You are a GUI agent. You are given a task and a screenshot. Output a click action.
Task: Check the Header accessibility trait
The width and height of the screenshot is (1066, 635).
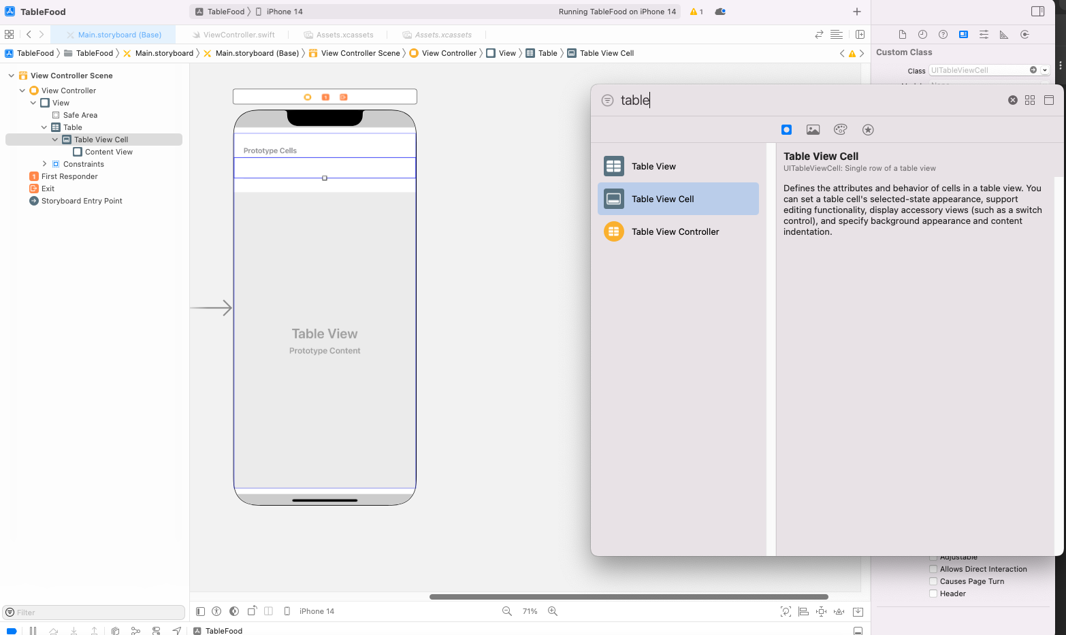933,593
